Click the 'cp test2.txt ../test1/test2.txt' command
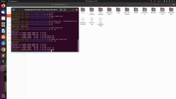The image size is (176, 99). [64, 21]
